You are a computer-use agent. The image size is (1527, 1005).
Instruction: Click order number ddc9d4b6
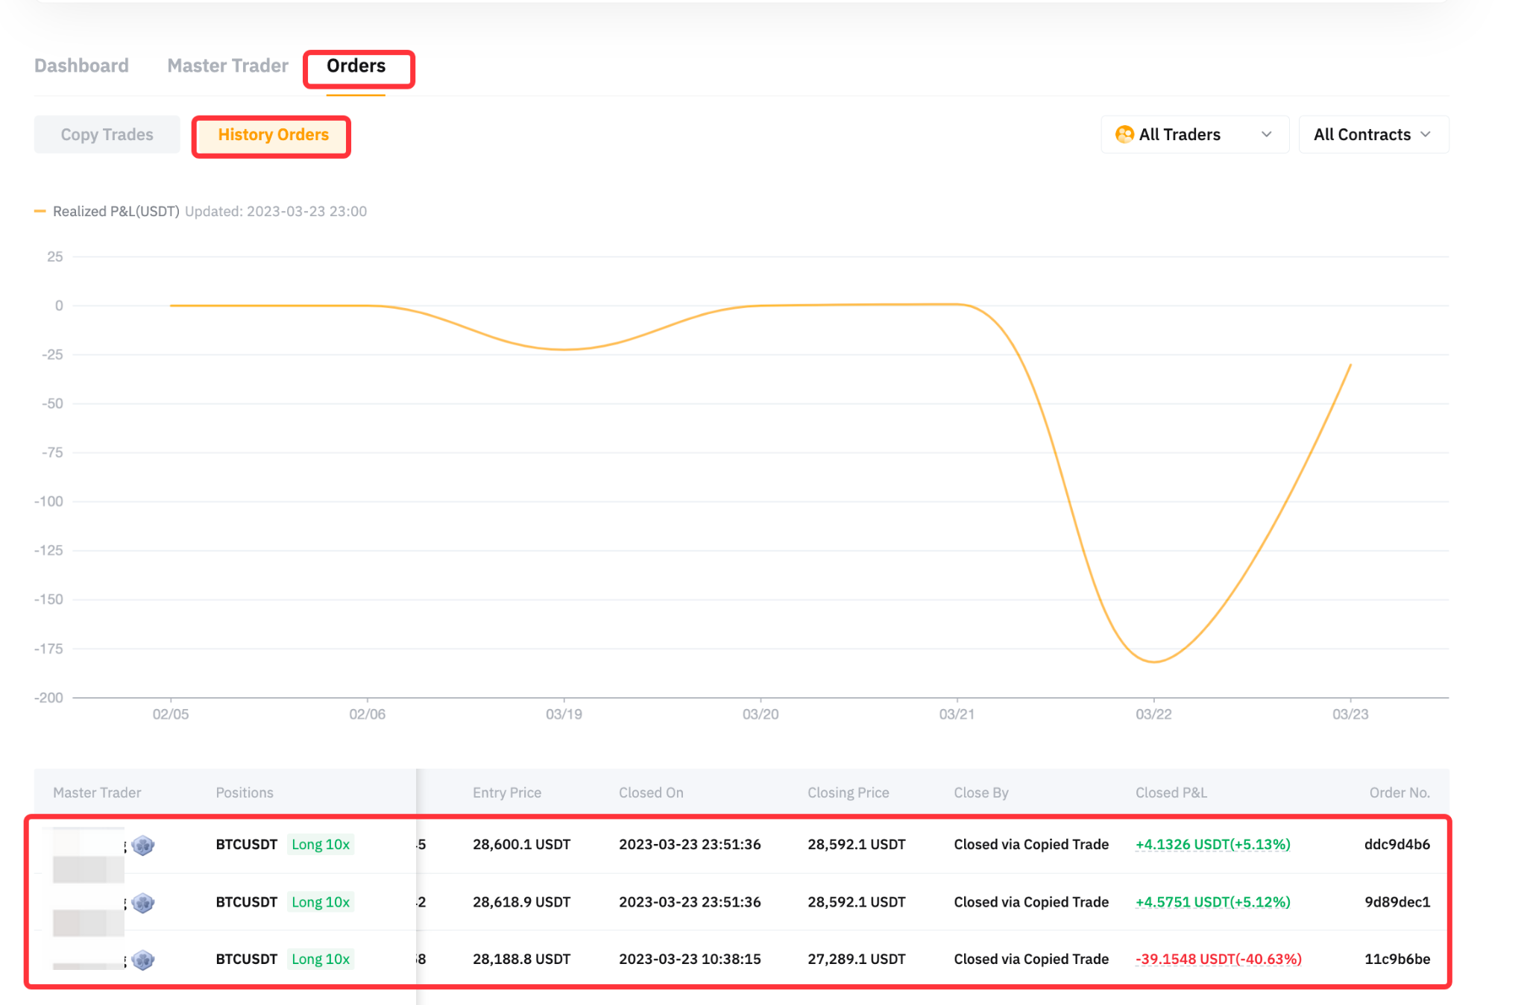(x=1397, y=844)
